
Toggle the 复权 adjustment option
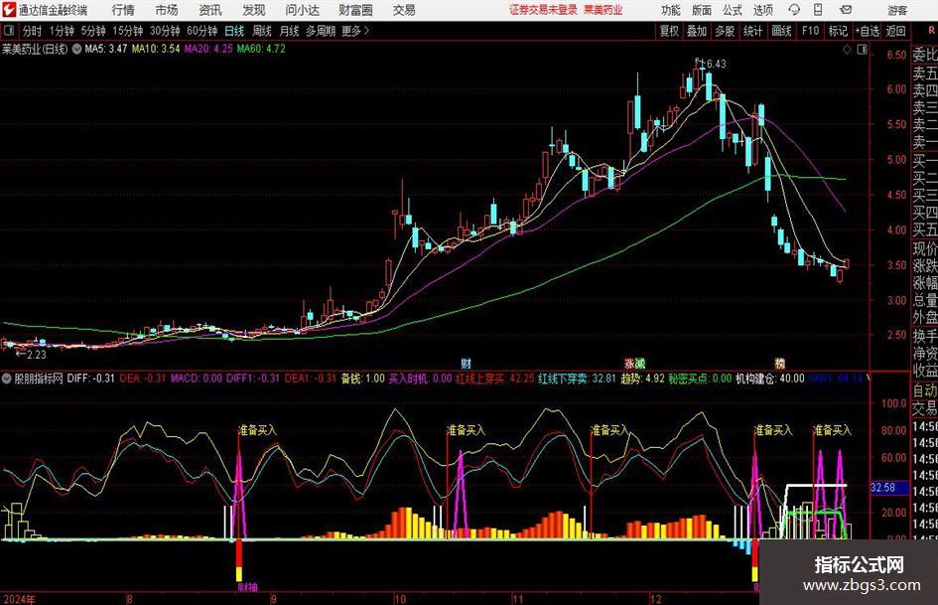coord(669,31)
